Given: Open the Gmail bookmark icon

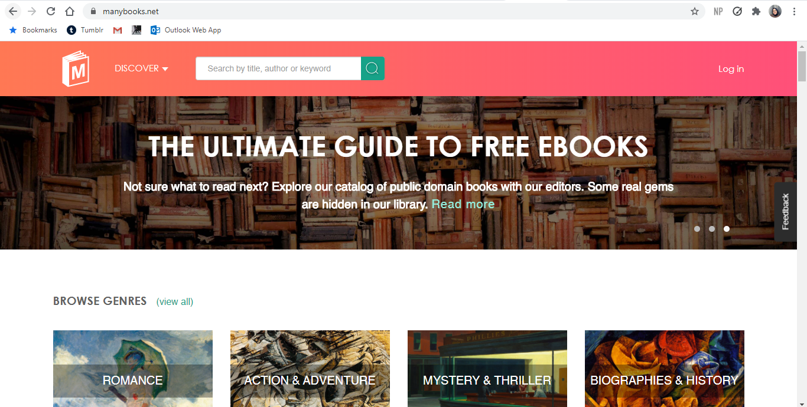Looking at the screenshot, I should [118, 30].
